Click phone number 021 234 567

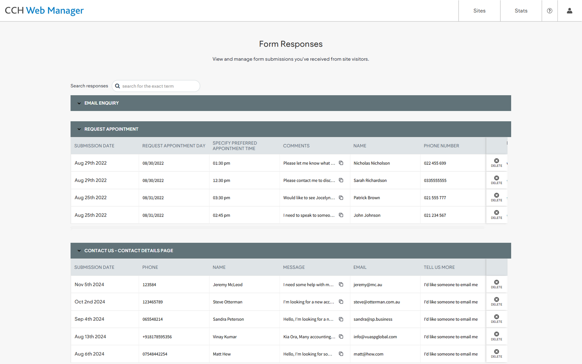click(x=435, y=215)
